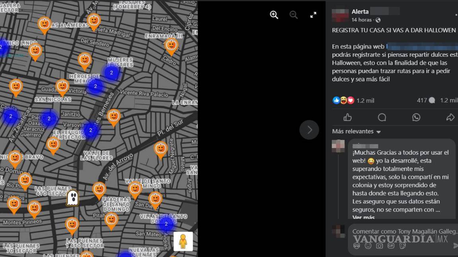Open sticker picker in comment box
The width and height of the screenshot is (458, 257).
coord(402,246)
